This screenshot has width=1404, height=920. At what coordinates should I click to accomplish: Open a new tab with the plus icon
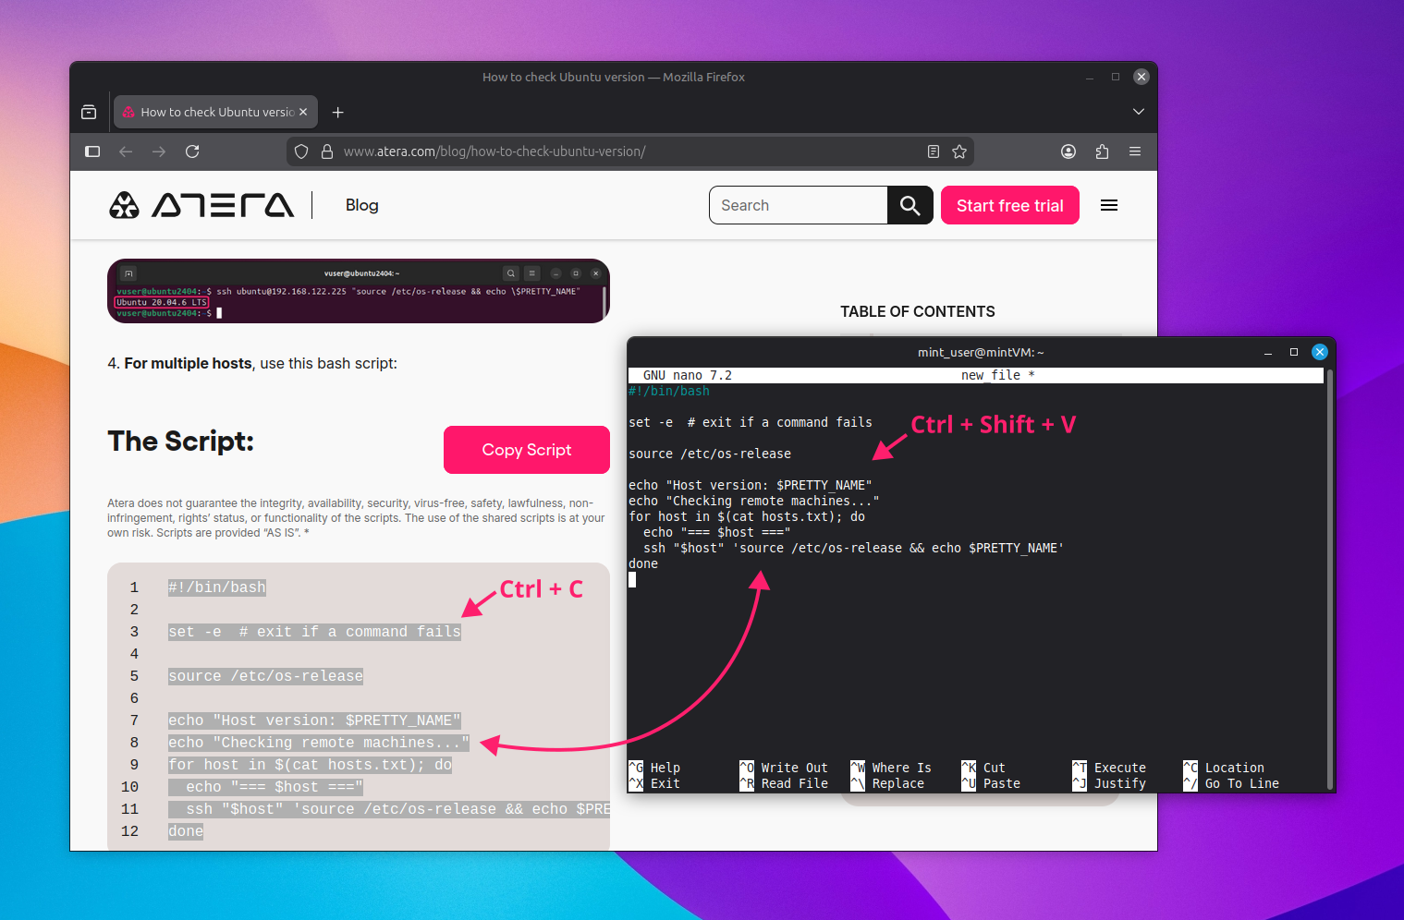[338, 112]
